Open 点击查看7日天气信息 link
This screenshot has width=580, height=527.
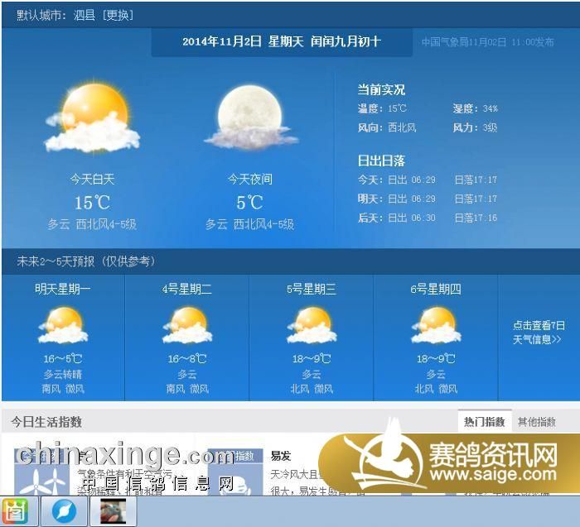pyautogui.click(x=538, y=333)
